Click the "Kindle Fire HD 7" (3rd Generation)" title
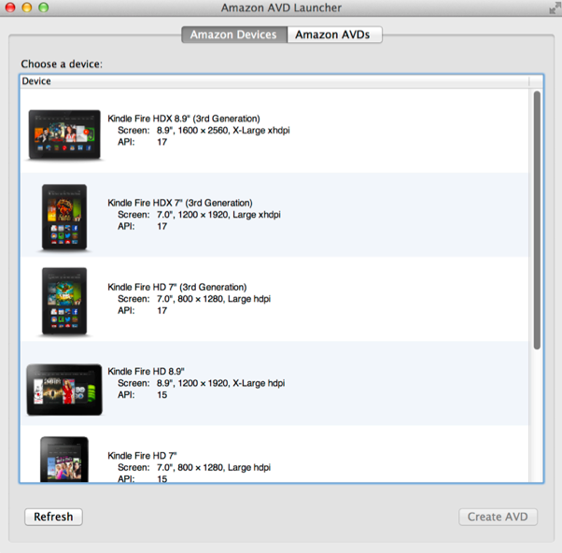Screen dimensions: 562x553 [x=177, y=288]
